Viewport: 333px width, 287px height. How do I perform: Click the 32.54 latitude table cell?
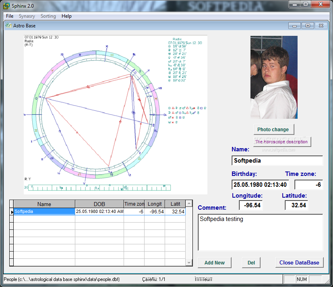(175, 211)
